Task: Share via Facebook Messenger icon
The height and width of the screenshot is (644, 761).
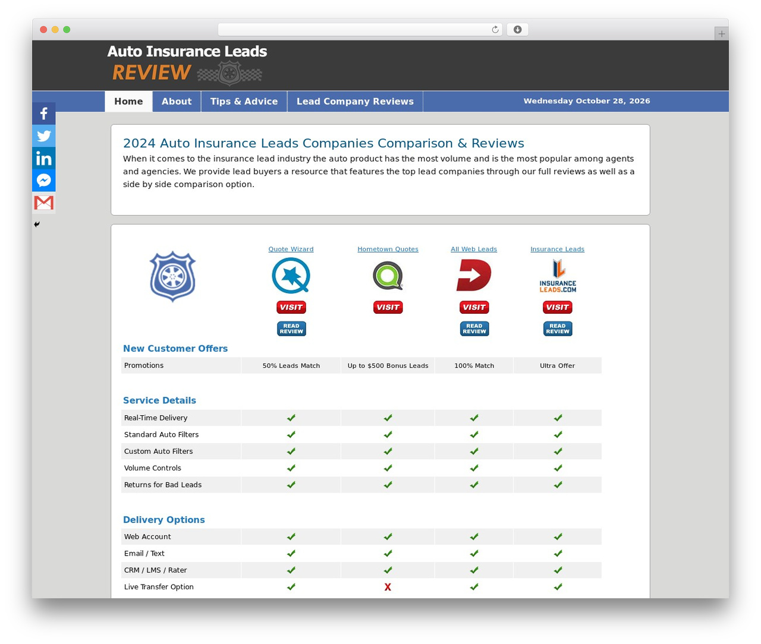Action: pos(43,181)
